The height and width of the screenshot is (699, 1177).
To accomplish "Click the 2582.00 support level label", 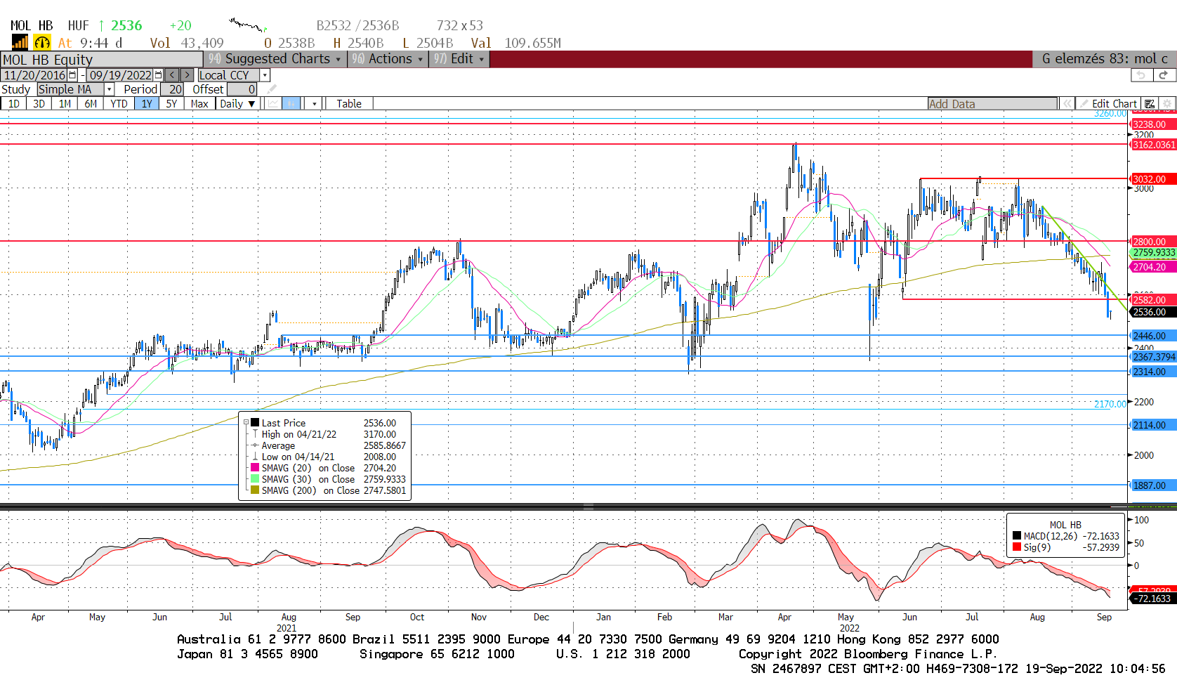I will (x=1153, y=300).
